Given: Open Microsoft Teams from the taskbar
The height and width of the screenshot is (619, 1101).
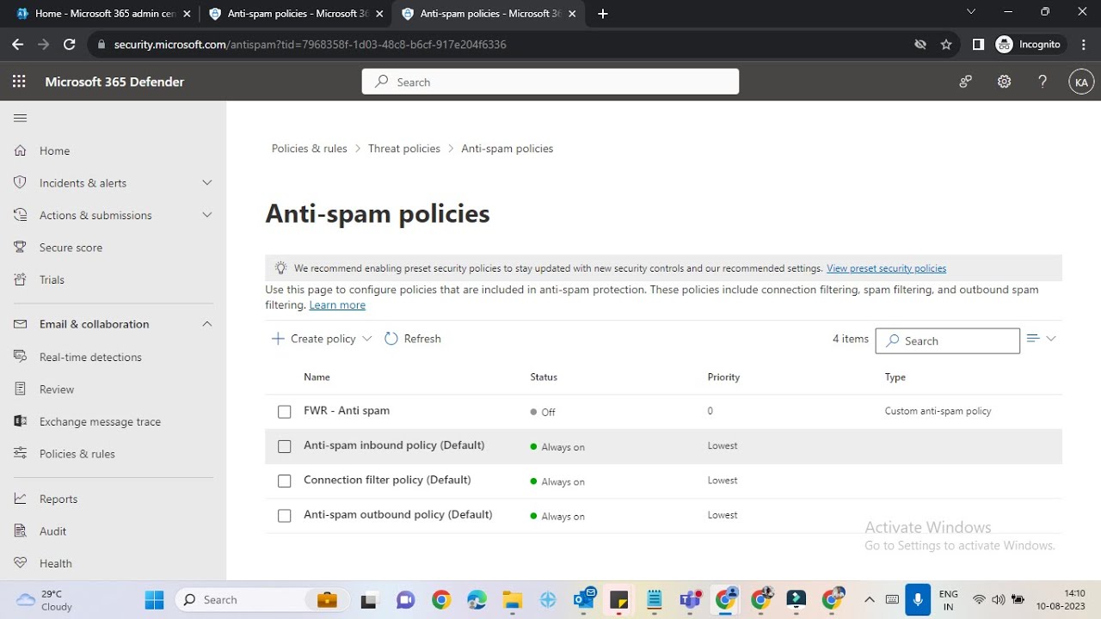Looking at the screenshot, I should point(690,599).
